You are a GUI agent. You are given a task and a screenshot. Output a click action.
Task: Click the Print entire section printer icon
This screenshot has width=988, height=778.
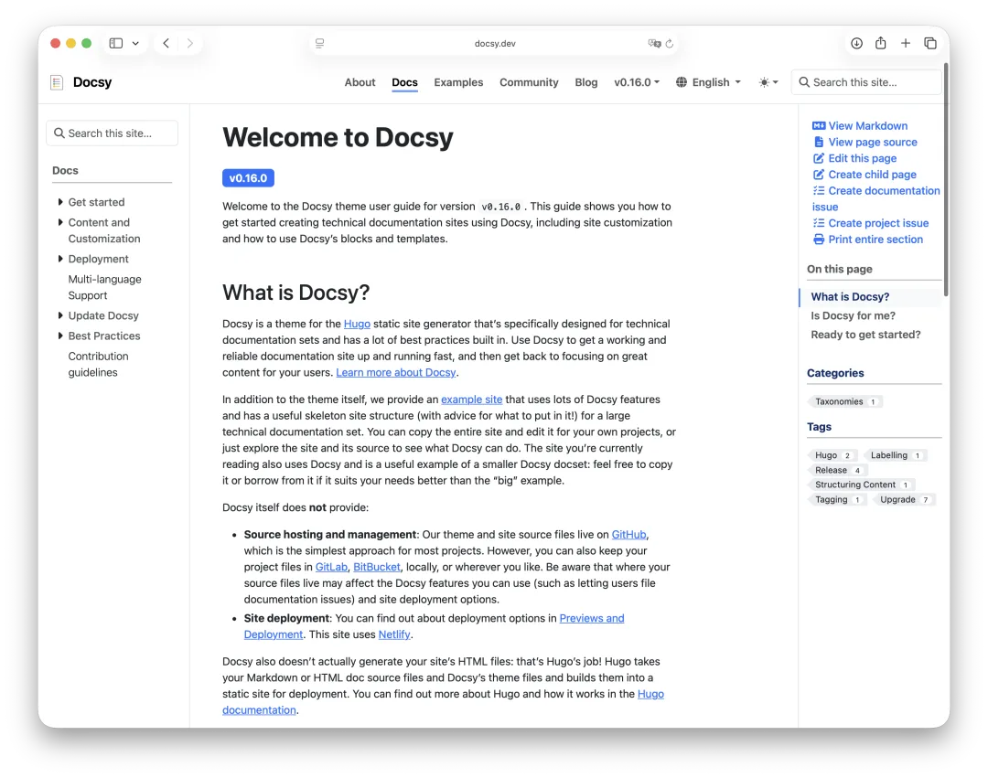click(819, 240)
